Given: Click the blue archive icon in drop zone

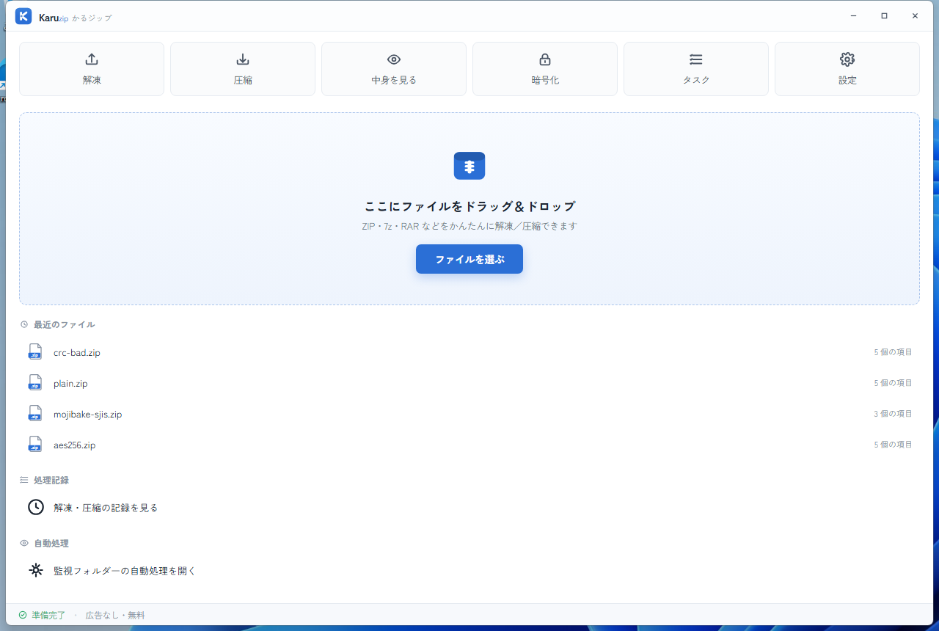Looking at the screenshot, I should coord(469,166).
